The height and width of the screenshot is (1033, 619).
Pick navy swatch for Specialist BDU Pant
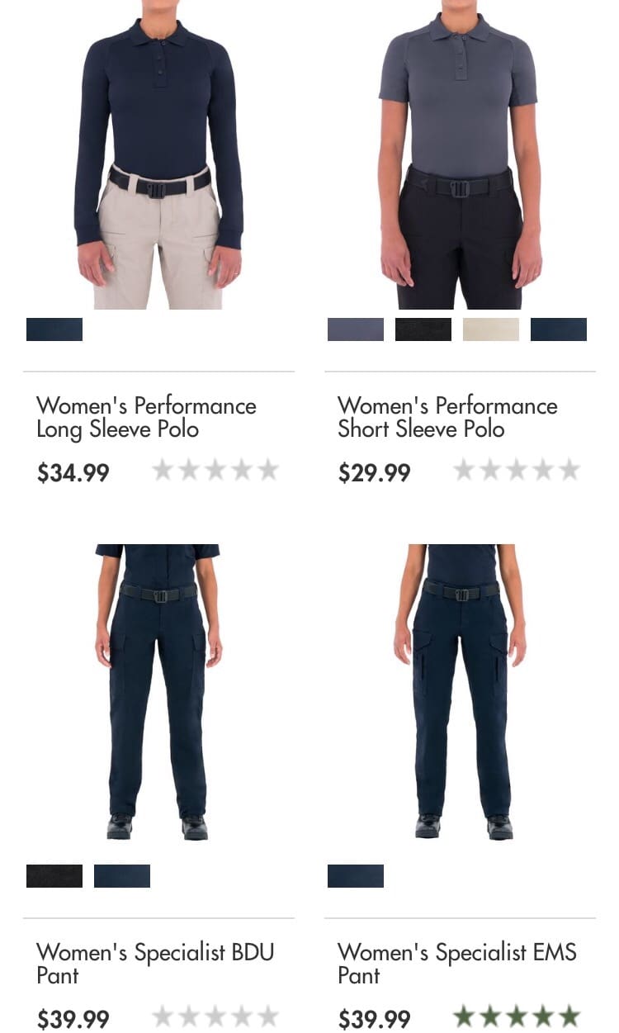coord(122,876)
